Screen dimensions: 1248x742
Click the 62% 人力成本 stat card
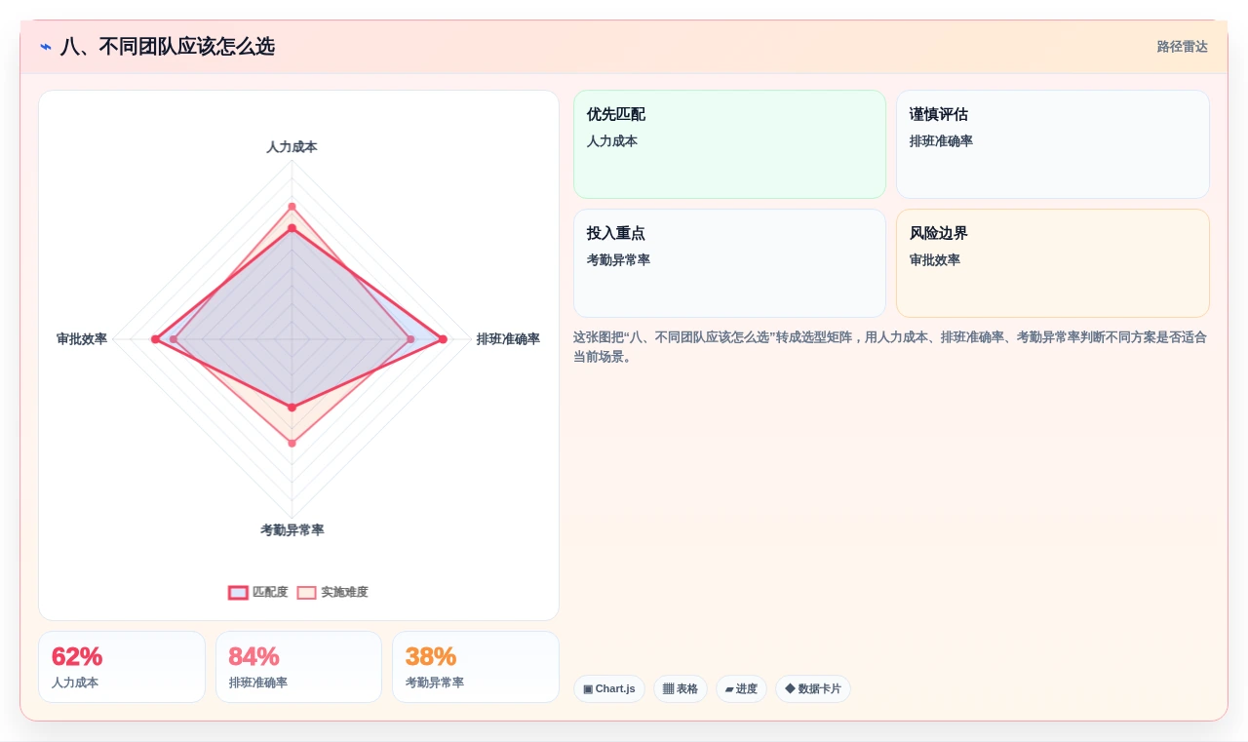[122, 667]
